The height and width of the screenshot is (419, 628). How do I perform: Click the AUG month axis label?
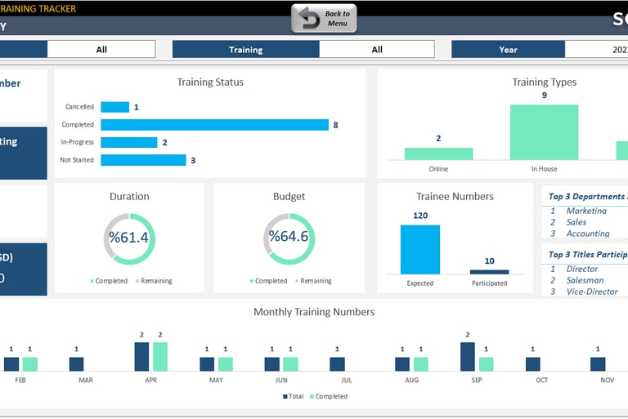tap(412, 380)
